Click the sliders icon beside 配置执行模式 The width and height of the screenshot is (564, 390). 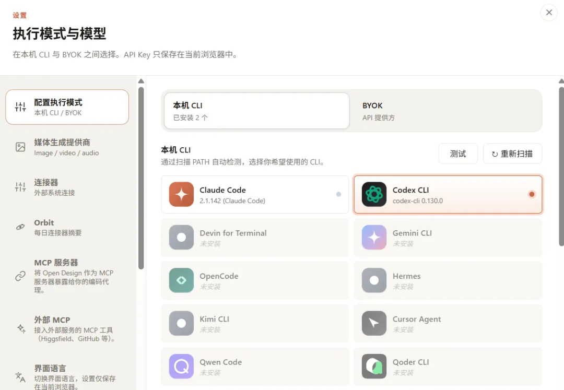[20, 107]
